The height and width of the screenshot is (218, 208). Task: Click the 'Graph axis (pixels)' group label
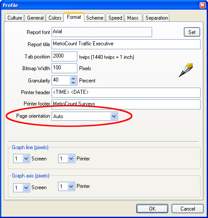tap(31, 176)
